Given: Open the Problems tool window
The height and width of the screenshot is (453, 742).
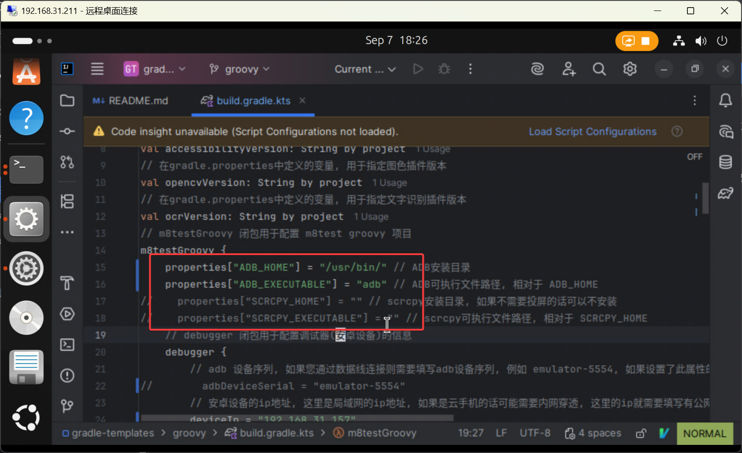Looking at the screenshot, I should click(67, 376).
